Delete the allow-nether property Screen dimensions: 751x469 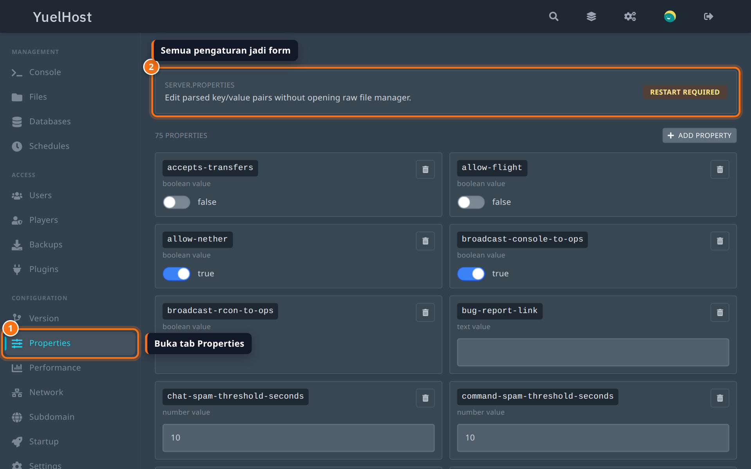pyautogui.click(x=425, y=241)
